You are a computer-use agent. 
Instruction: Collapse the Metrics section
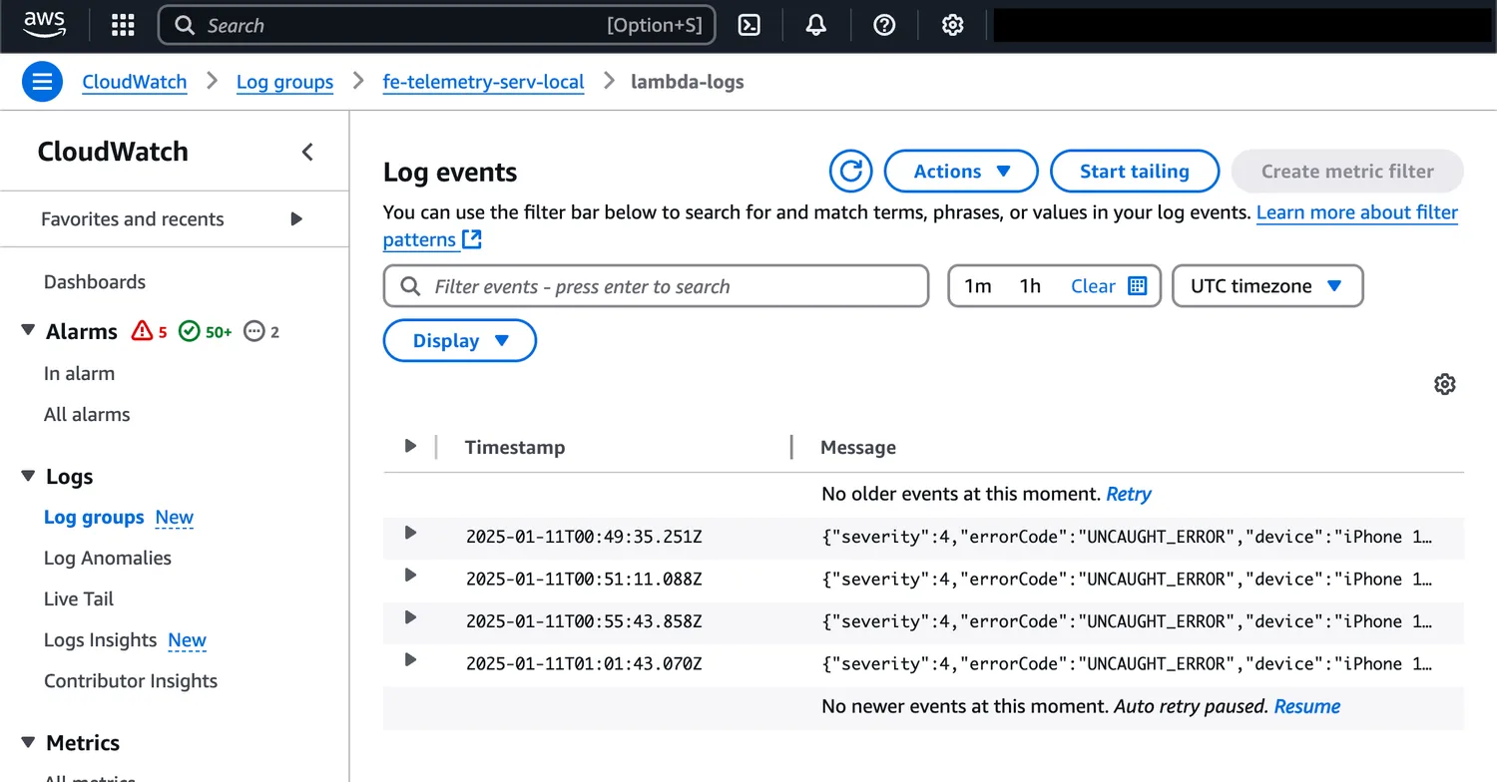click(28, 742)
